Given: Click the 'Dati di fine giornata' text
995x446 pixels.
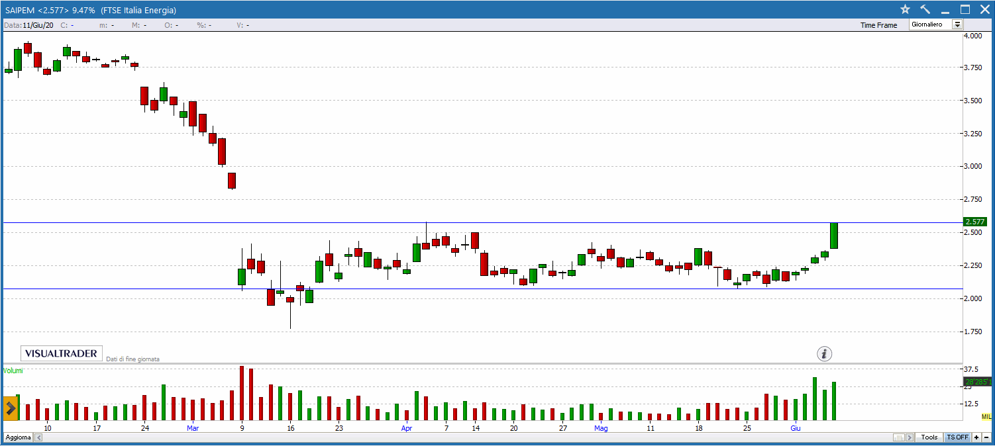Looking at the screenshot, I should coord(133,359).
